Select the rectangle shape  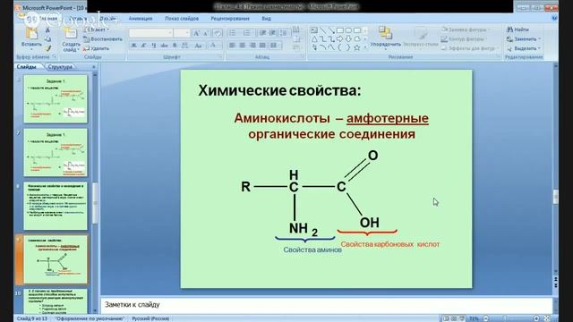(x=340, y=30)
